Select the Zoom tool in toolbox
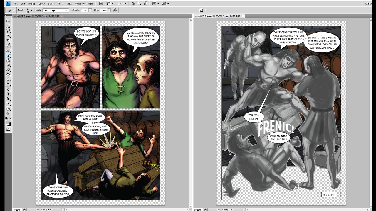Image resolution: width=376 pixels, height=211 pixels. point(8,114)
